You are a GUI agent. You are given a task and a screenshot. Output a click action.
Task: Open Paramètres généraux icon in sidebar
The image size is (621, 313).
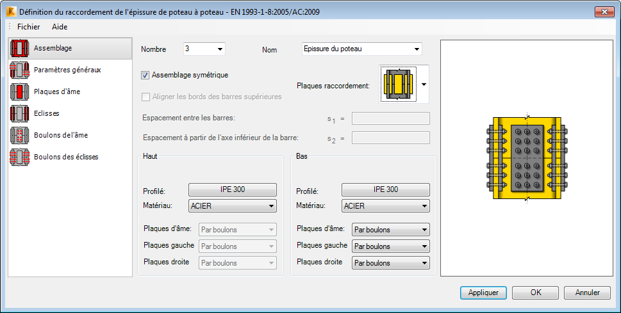click(20, 70)
